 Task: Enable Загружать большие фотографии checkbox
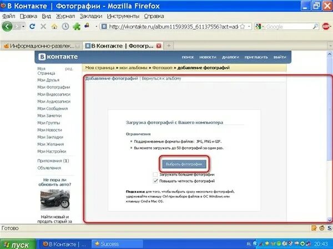(x=155, y=174)
